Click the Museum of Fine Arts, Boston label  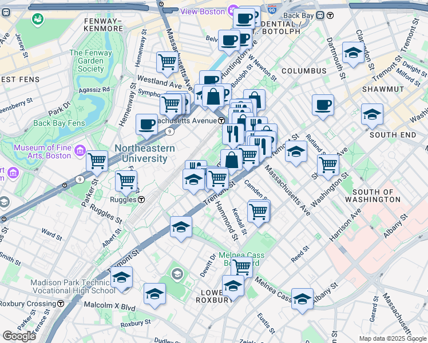[42, 151]
